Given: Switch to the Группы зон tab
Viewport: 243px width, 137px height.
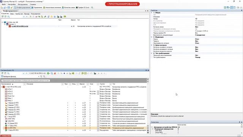Looking at the screenshot, I should [19, 14].
